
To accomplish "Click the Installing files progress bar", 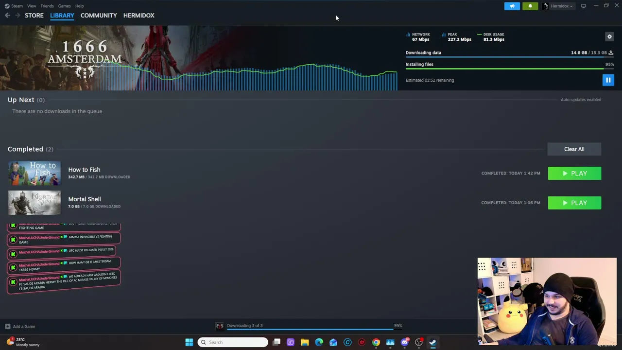I will coord(510,69).
